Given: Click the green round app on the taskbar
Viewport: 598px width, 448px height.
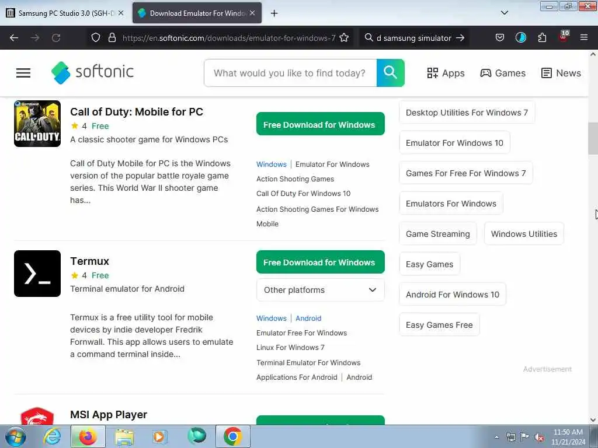Looking at the screenshot, I should tap(197, 436).
